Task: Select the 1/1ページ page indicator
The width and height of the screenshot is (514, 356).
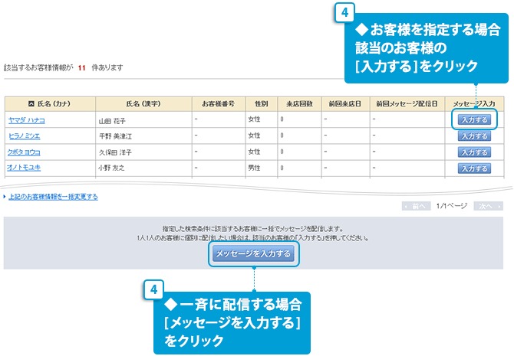Action: [452, 206]
